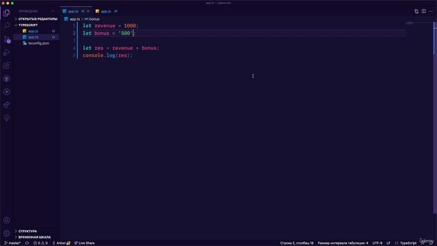Start Live Share from status bar
The width and height of the screenshot is (437, 246).
click(x=84, y=243)
